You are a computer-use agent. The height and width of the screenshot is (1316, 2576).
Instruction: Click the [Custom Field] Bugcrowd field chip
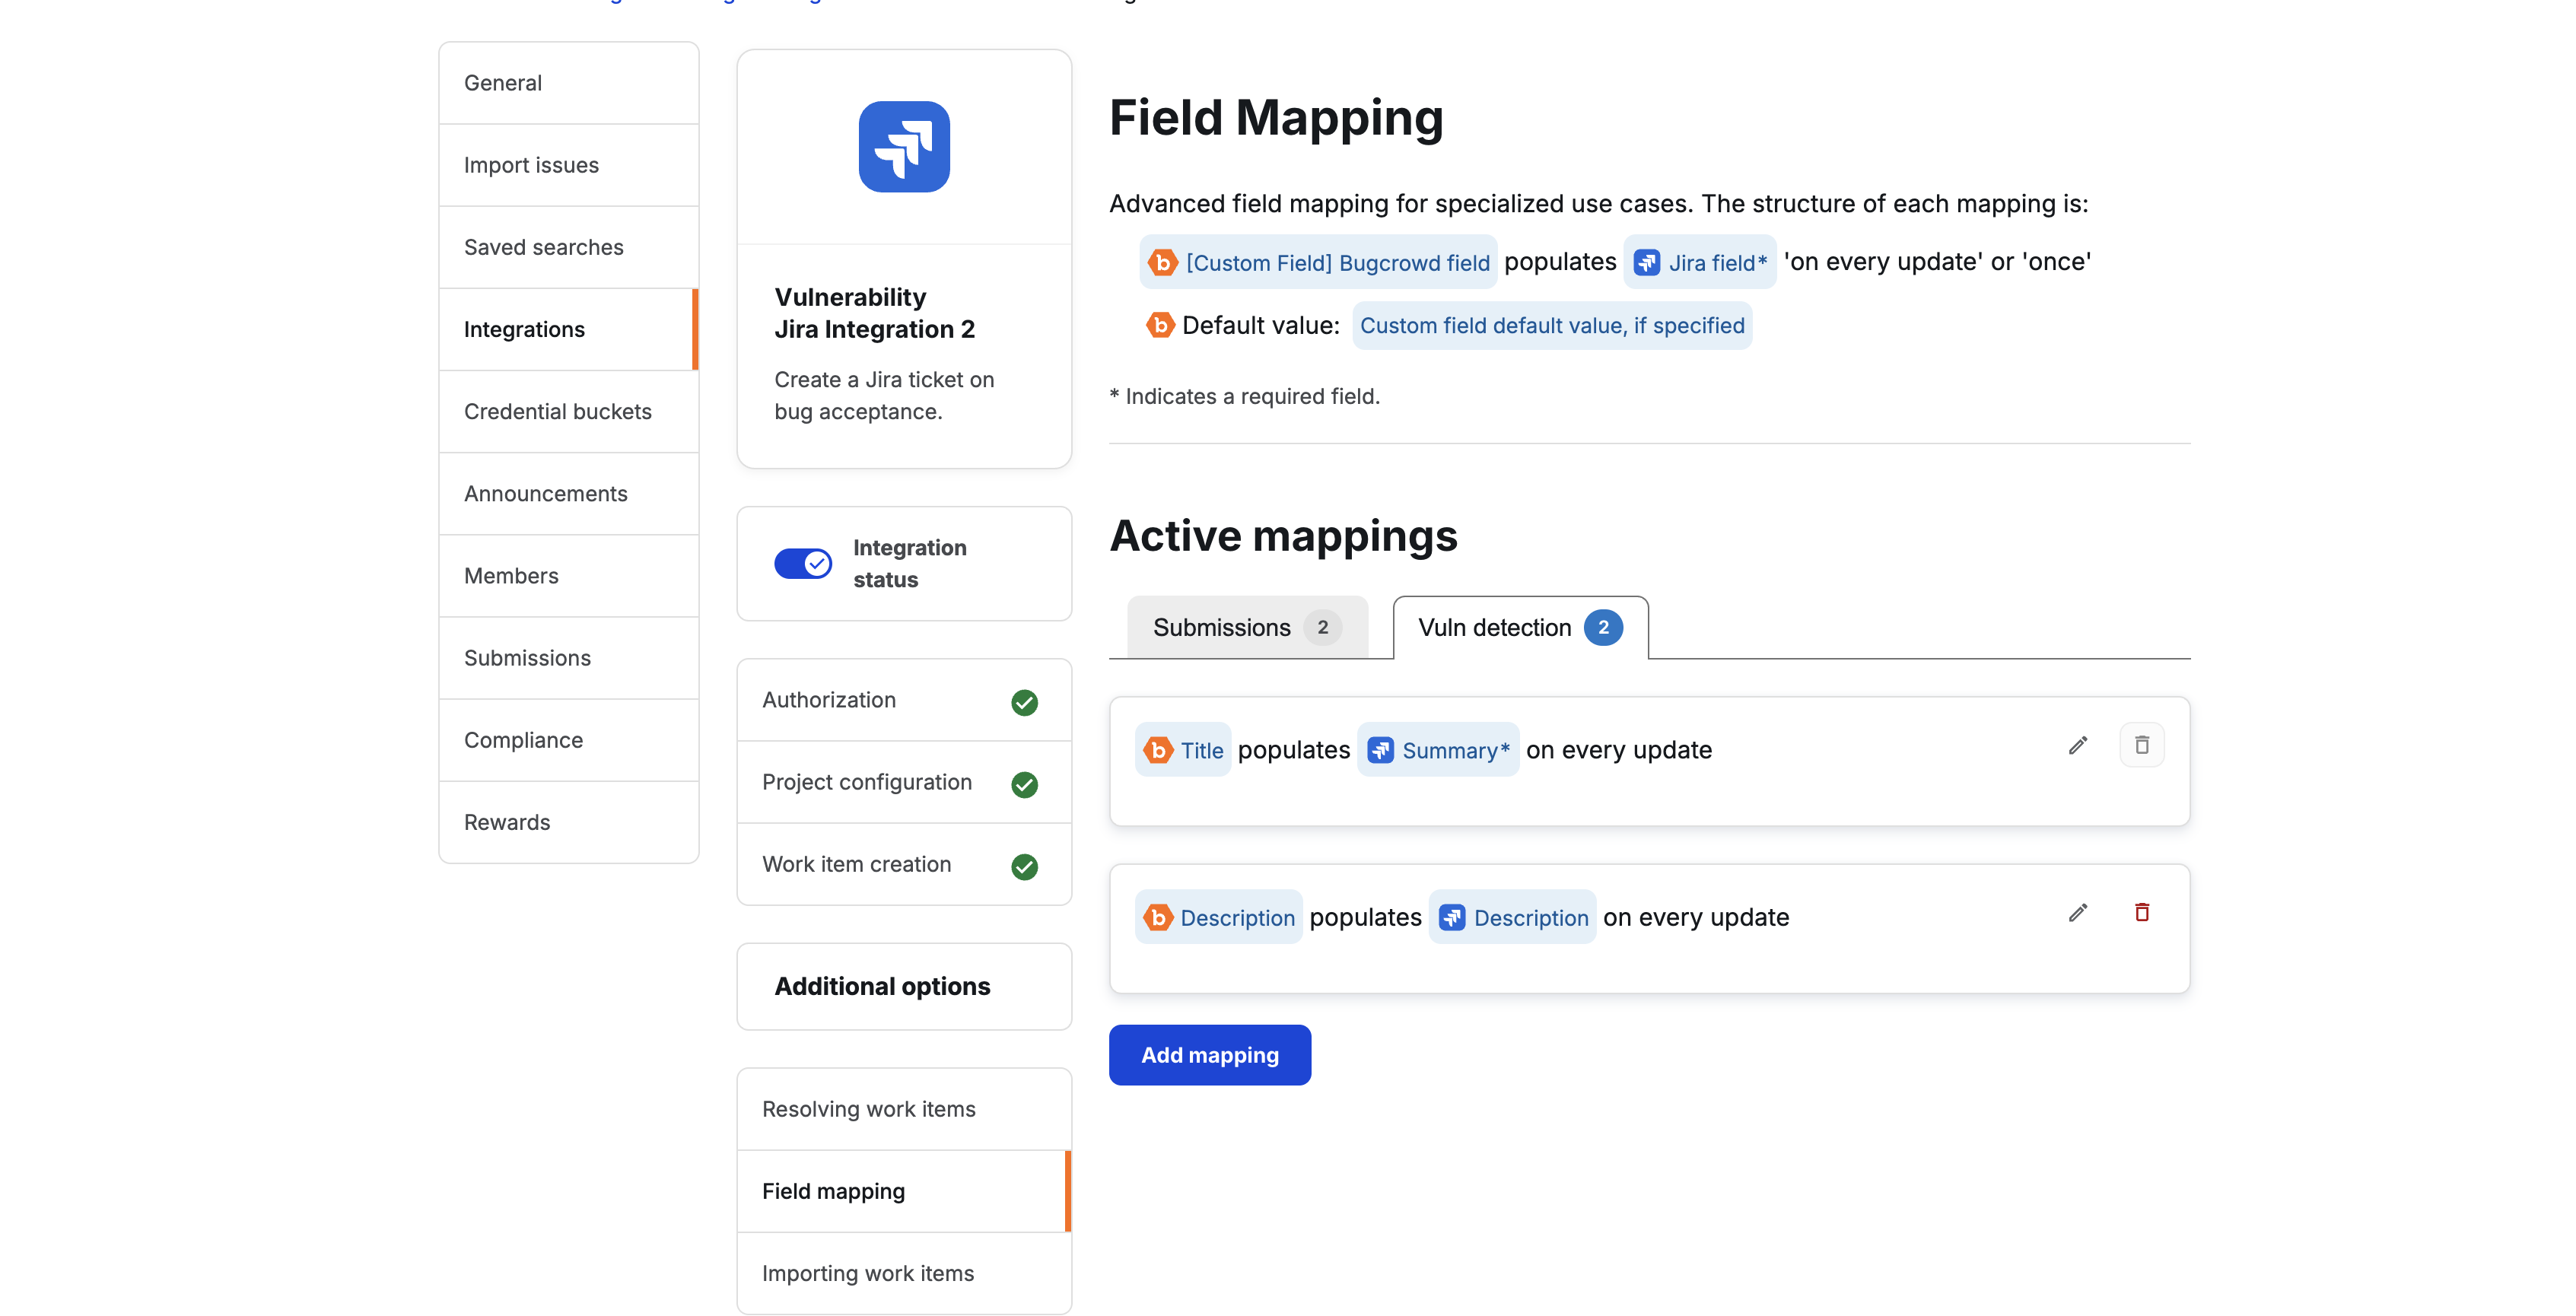tap(1319, 262)
